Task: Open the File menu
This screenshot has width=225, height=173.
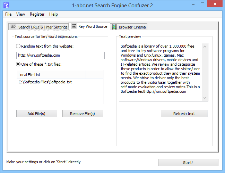Action: (8, 14)
